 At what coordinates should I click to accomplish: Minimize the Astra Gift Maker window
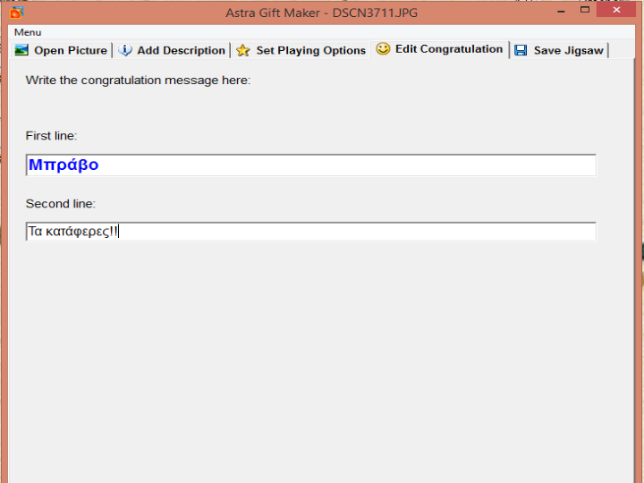click(x=561, y=11)
